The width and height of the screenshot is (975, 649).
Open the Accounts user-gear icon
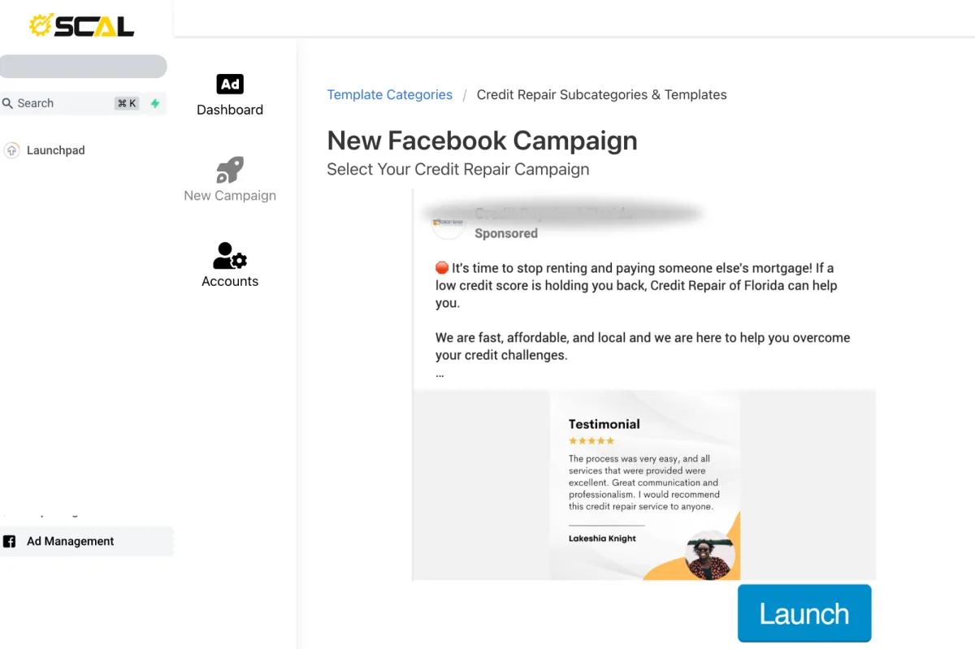230,256
